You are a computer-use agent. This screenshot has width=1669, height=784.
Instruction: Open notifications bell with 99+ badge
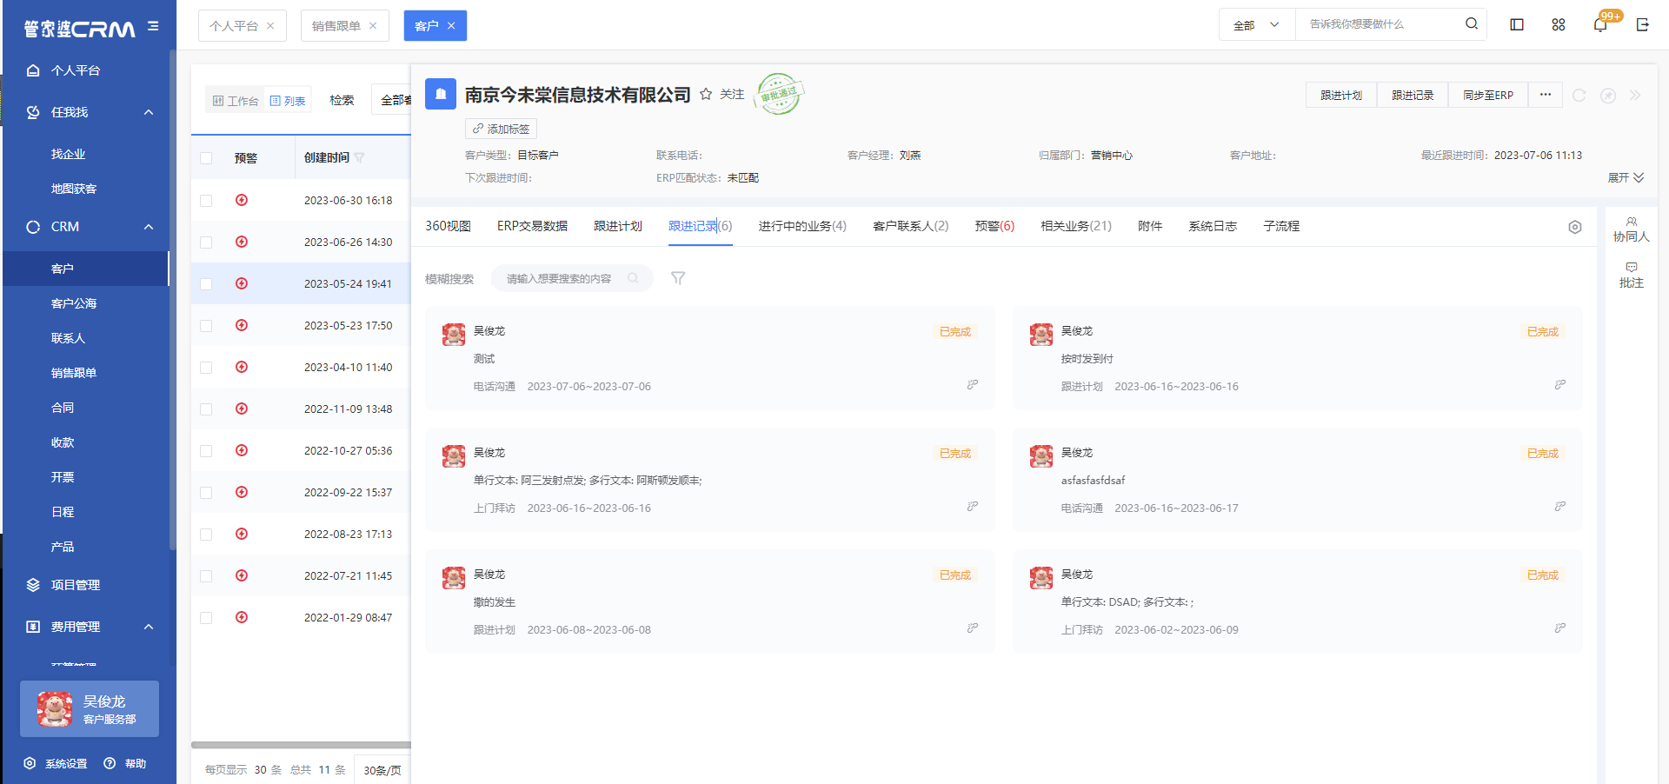pyautogui.click(x=1600, y=24)
